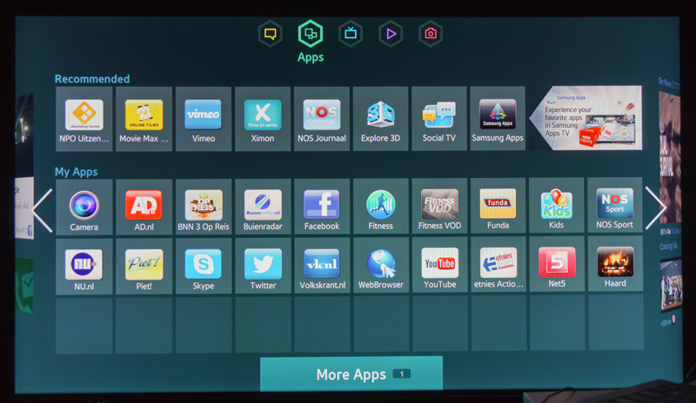696x403 pixels.
Task: Open the AD.nl app
Action: coord(144,207)
